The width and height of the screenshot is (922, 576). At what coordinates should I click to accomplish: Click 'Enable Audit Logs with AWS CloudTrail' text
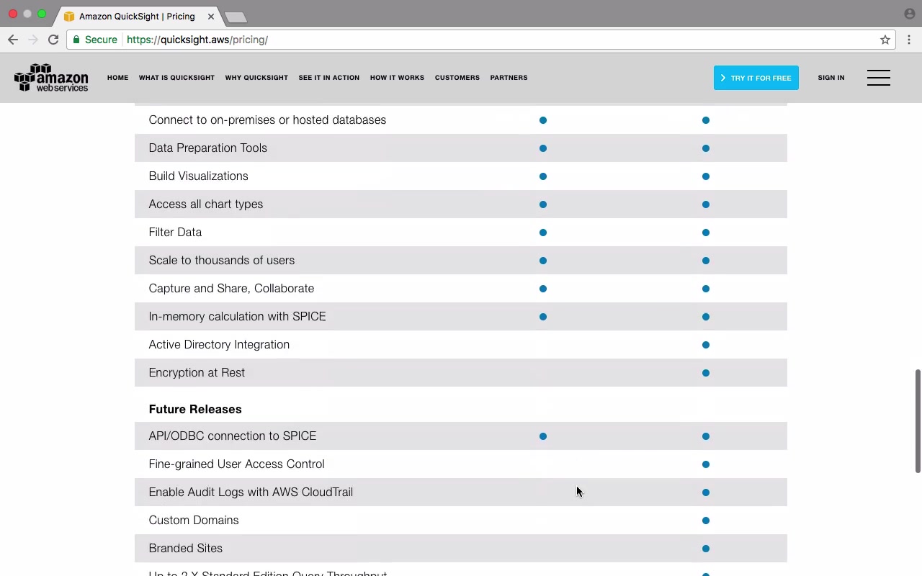pos(251,492)
